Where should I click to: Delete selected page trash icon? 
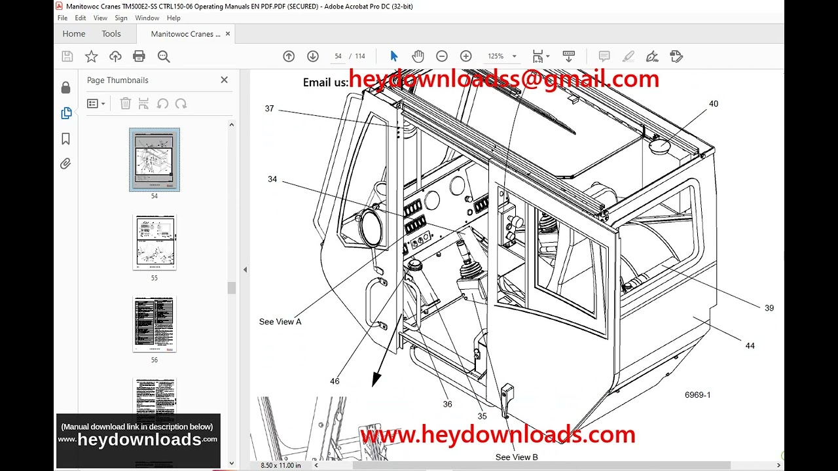126,103
